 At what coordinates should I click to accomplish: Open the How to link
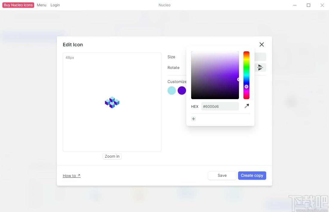71,176
